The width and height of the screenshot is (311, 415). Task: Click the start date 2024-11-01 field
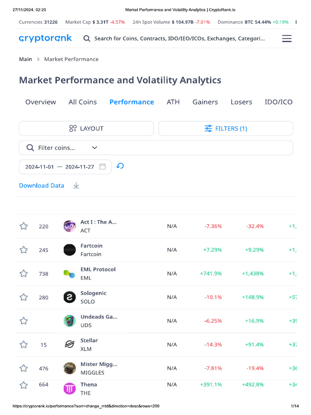[39, 167]
